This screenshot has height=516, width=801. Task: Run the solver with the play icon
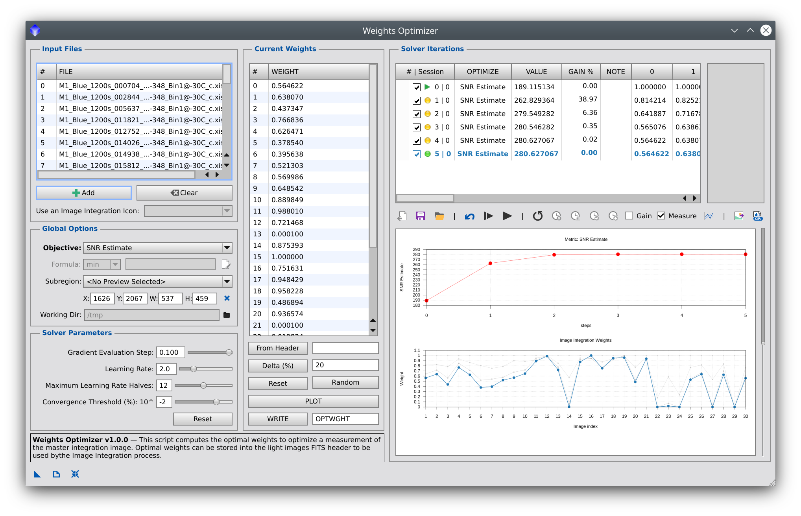[x=508, y=216]
